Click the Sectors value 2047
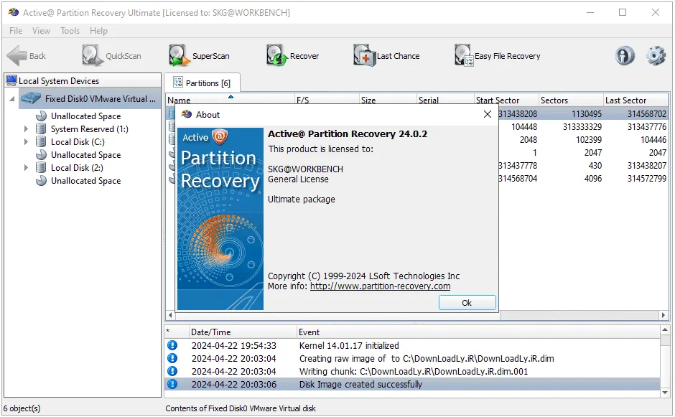 coord(592,152)
